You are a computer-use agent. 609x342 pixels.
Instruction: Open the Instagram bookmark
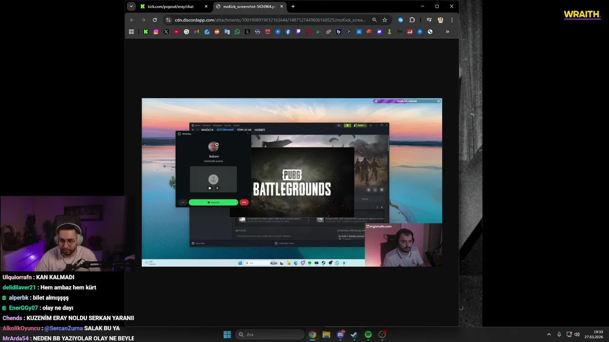[x=156, y=32]
